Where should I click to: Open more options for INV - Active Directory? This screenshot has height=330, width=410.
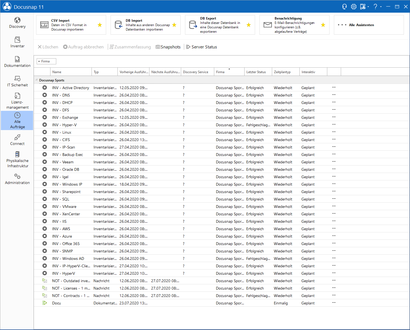click(x=334, y=87)
